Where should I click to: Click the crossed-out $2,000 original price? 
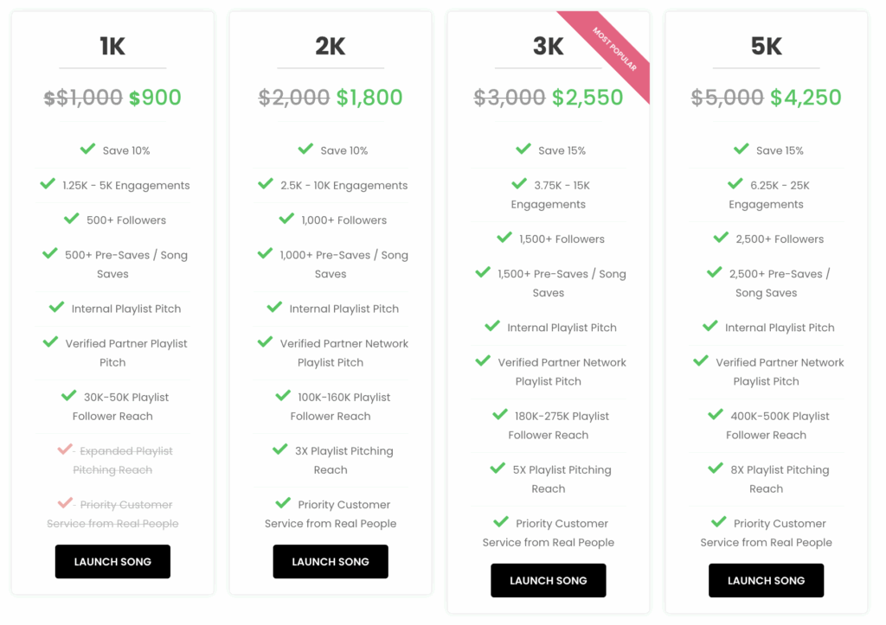click(294, 98)
